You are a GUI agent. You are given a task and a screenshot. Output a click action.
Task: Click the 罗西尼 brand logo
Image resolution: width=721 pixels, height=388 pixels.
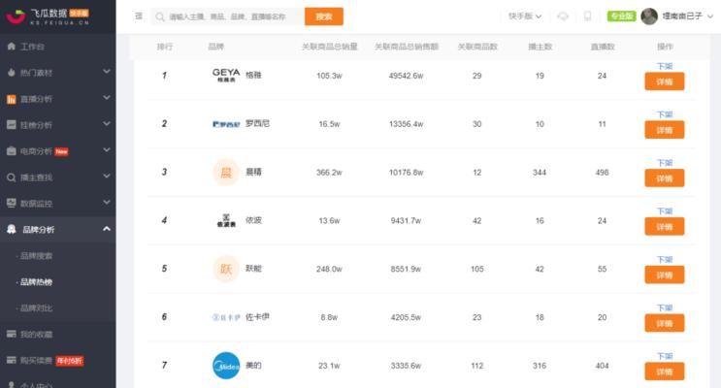[x=226, y=124]
